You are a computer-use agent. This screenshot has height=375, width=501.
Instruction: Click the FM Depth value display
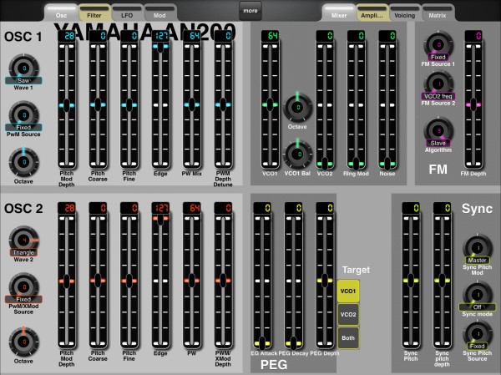point(473,36)
